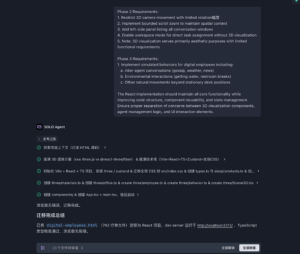Click green check icon for 创建 components step
This screenshot has width=300, height=254.
pos(39,195)
